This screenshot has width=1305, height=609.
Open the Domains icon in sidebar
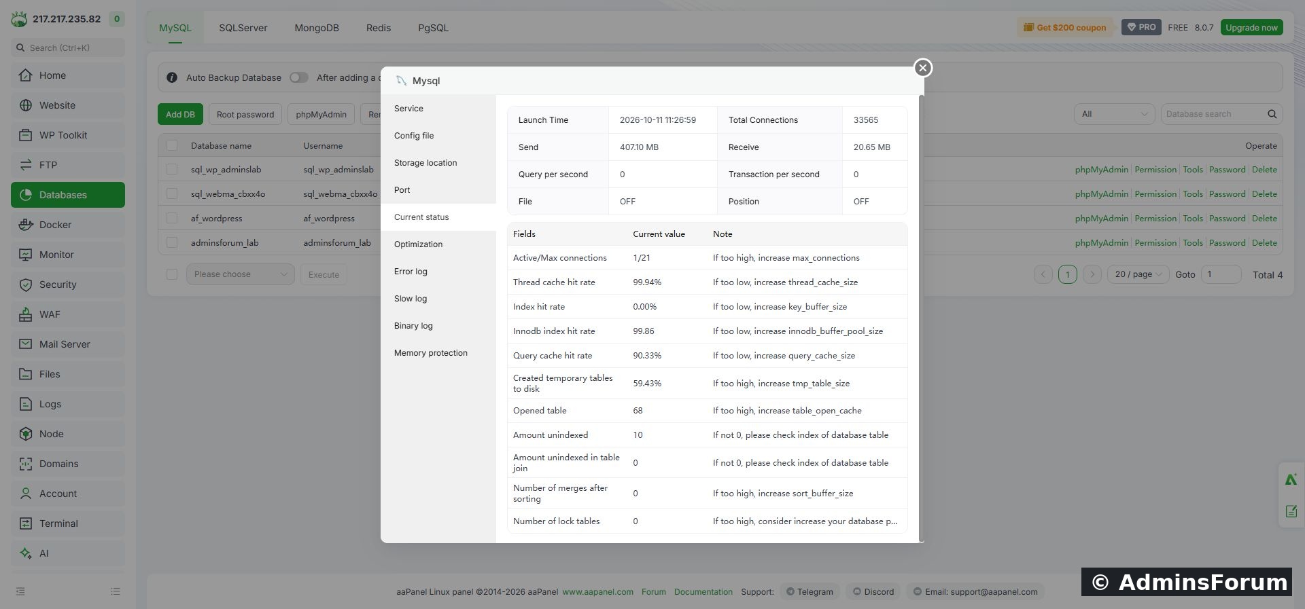click(26, 464)
